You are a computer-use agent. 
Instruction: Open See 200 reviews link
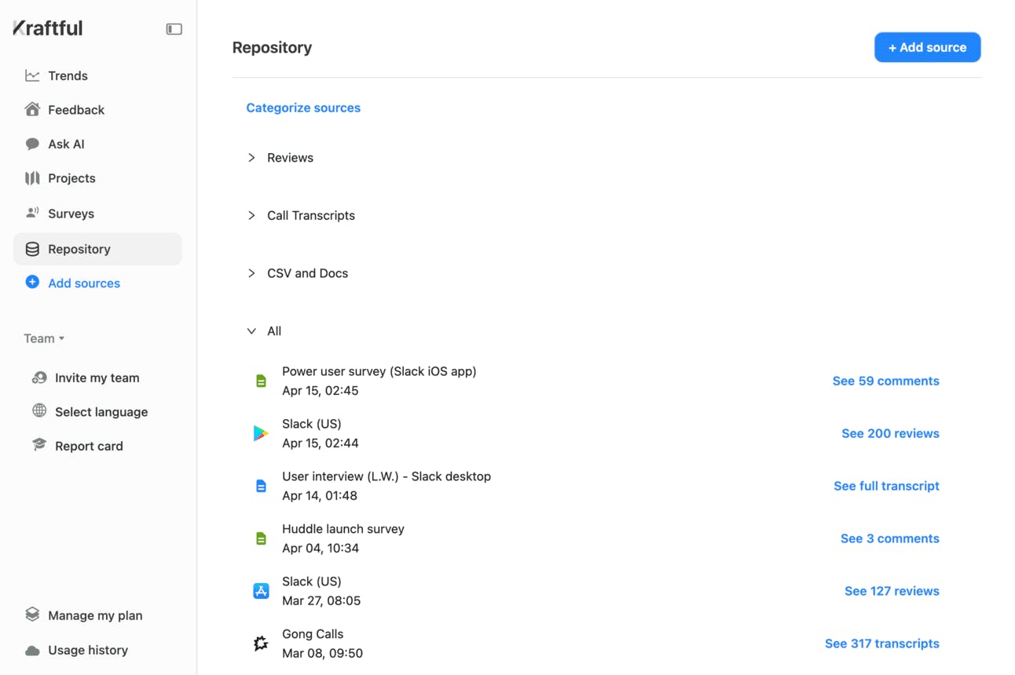tap(890, 433)
